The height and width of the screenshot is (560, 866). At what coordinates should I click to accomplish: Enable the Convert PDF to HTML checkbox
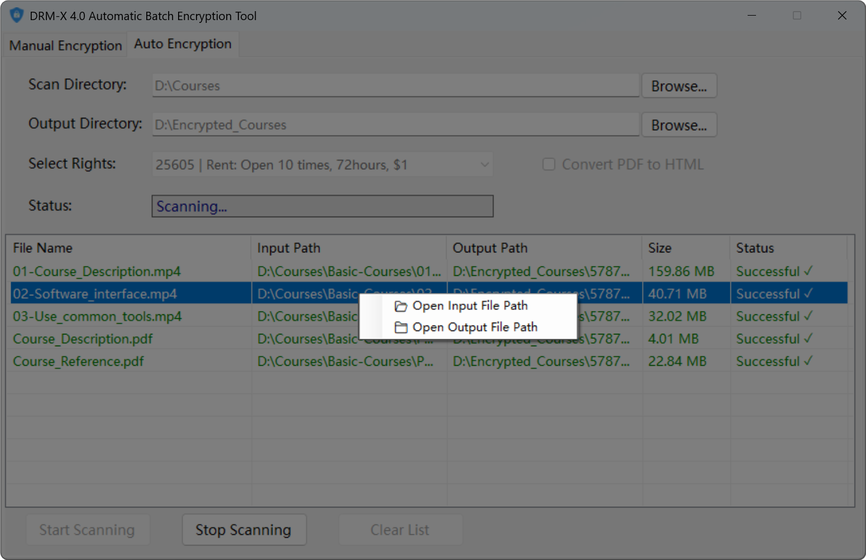[549, 164]
